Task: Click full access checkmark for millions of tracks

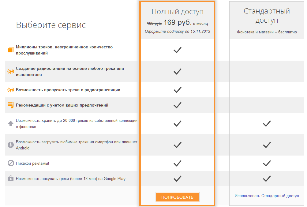Action: pos(177,50)
